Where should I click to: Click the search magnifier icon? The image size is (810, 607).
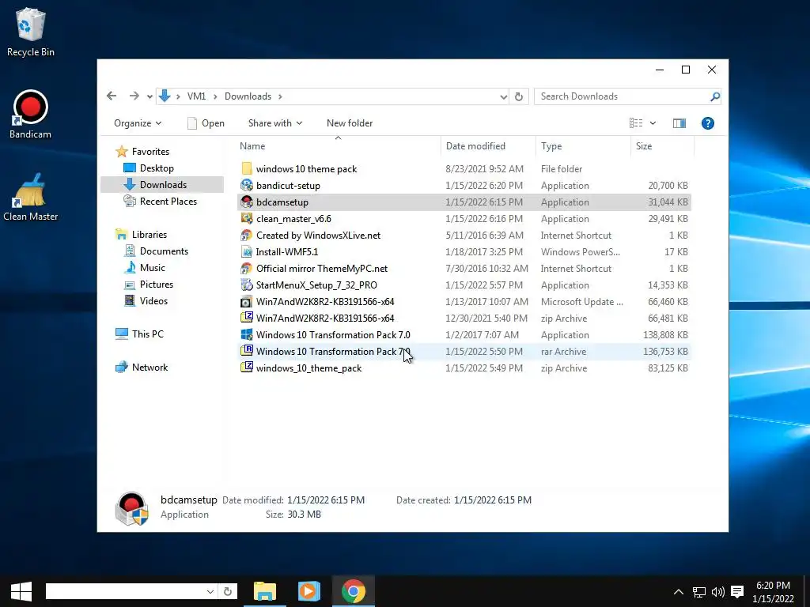point(715,96)
